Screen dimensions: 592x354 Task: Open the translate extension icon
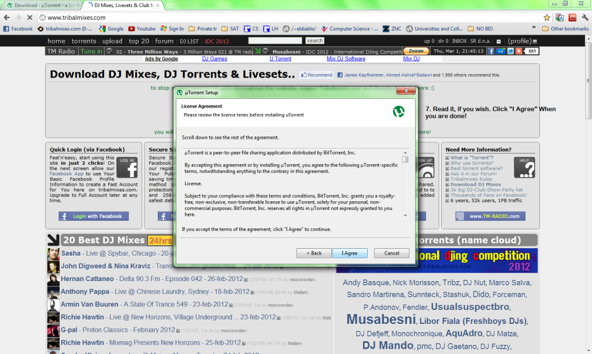pos(560,17)
